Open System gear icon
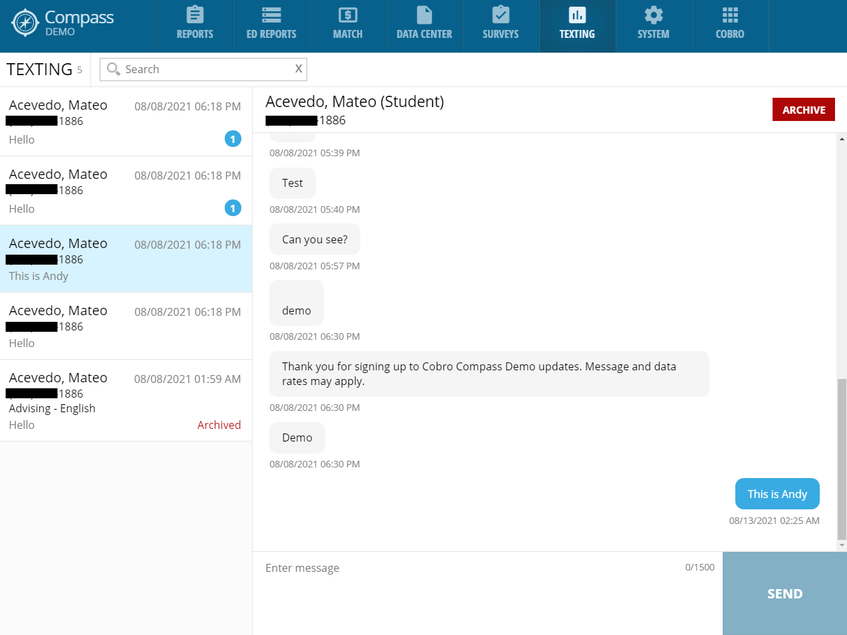 coord(654,15)
